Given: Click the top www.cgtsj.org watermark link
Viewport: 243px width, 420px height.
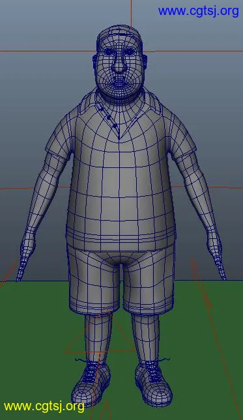Looking at the screenshot, I should [x=198, y=12].
